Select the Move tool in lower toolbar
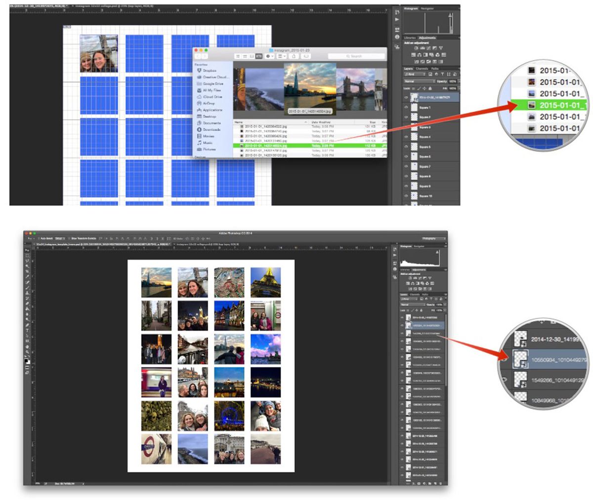Image resolution: width=593 pixels, height=503 pixels. click(28, 251)
